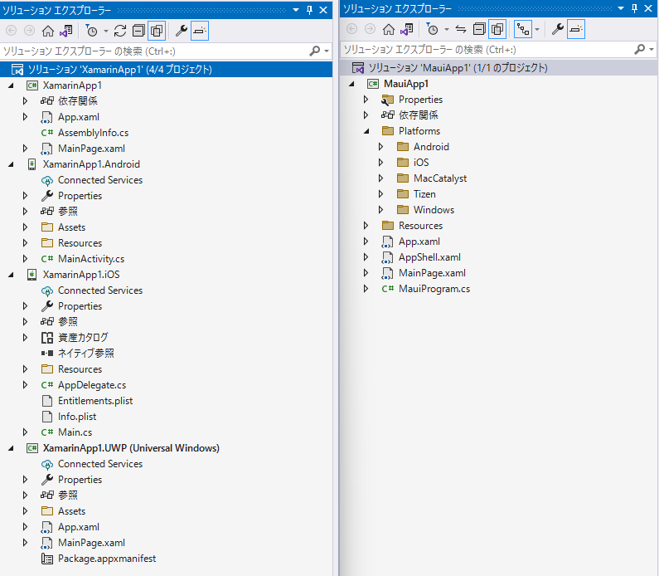Open window position menu in left panel title

296,10
